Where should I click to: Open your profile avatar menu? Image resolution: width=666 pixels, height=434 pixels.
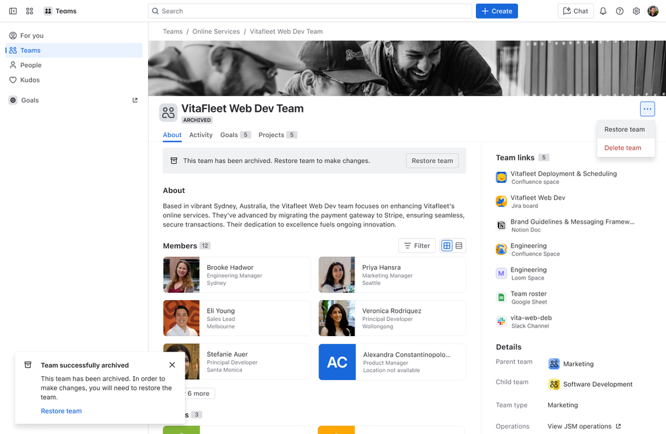click(x=653, y=11)
